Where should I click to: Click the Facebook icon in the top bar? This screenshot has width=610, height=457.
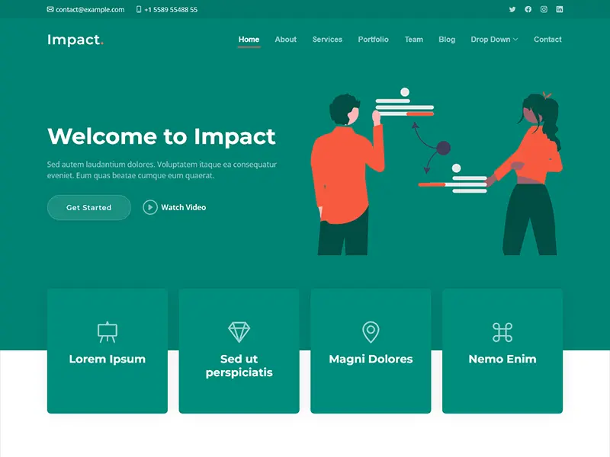pyautogui.click(x=528, y=10)
